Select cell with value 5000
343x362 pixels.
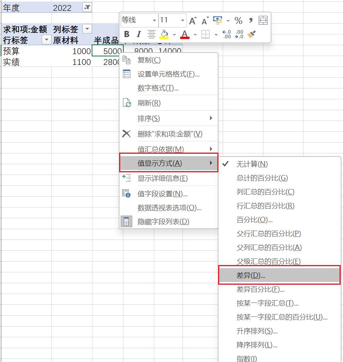click(108, 51)
